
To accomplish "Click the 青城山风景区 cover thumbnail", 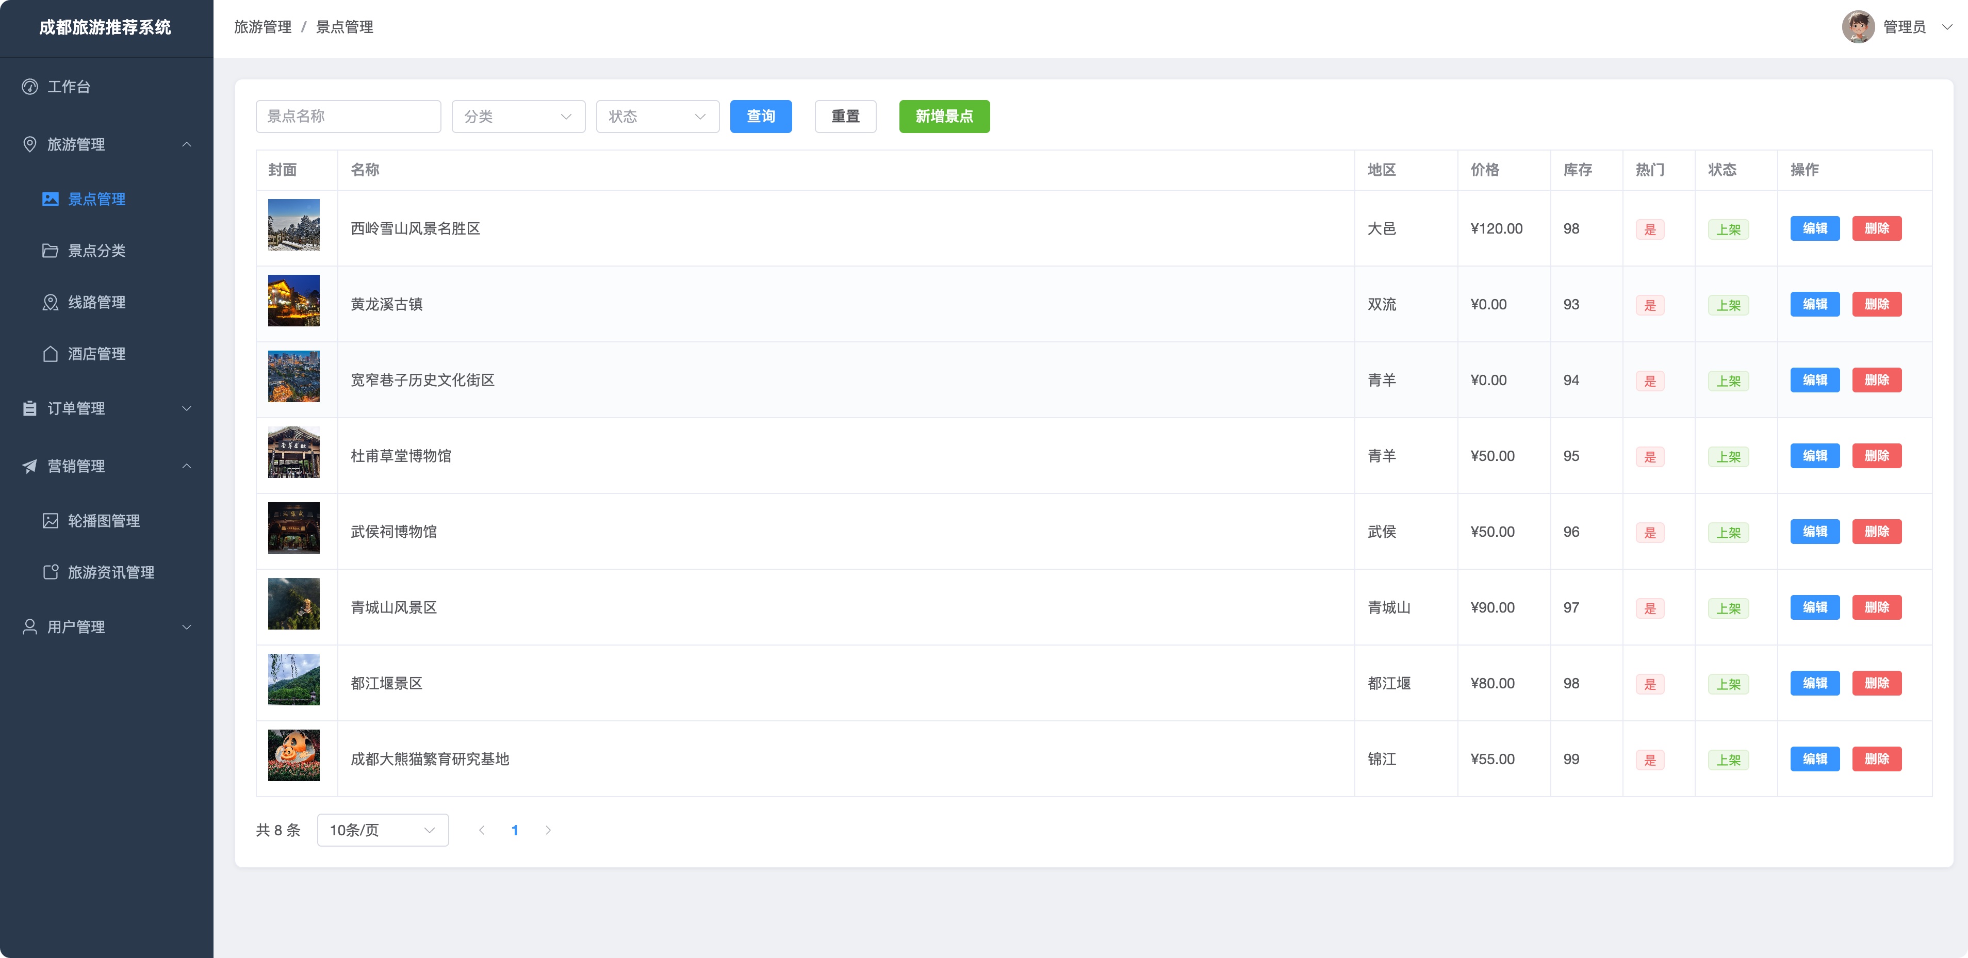I will pyautogui.click(x=293, y=604).
